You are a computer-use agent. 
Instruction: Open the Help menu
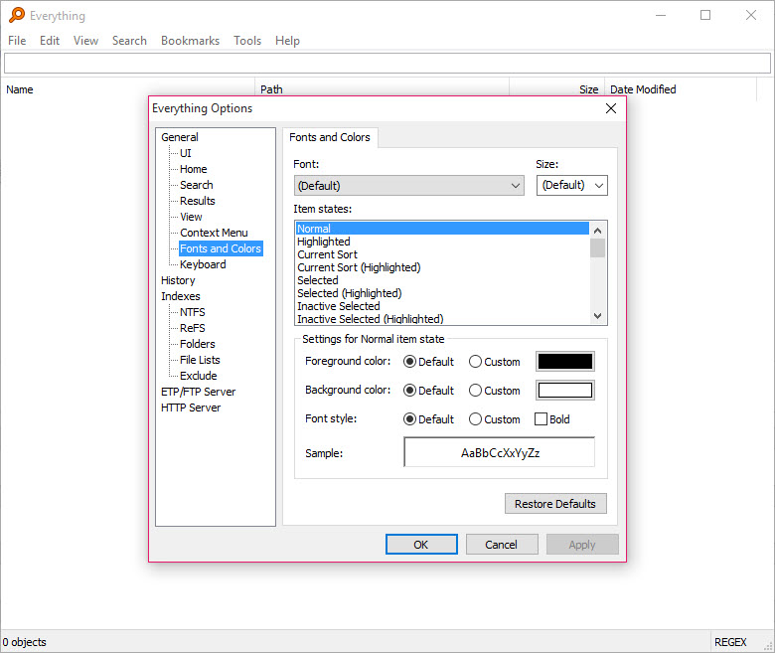(x=287, y=41)
